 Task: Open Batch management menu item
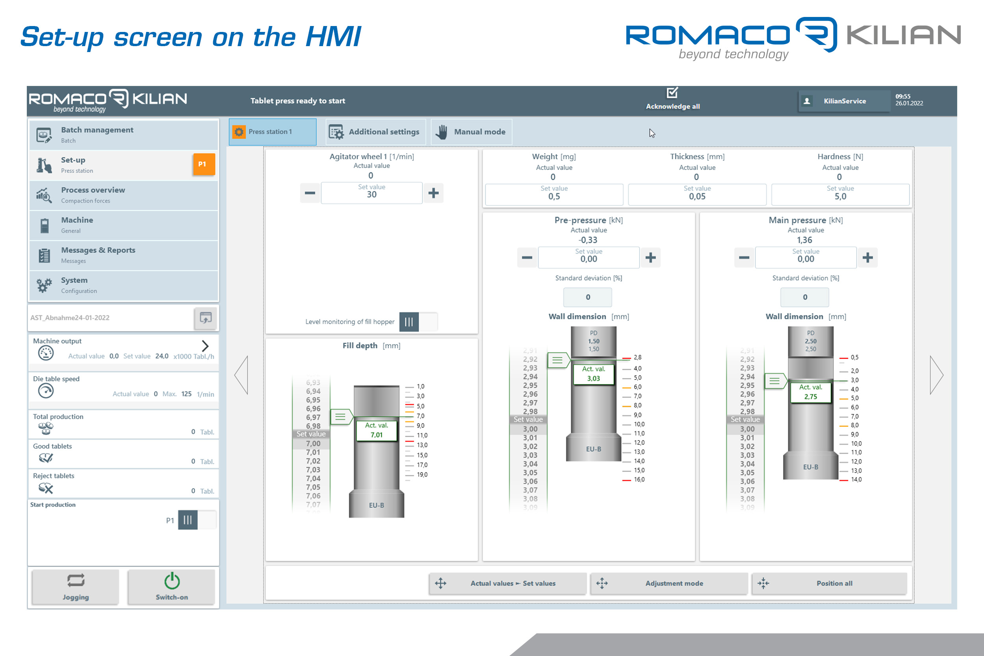click(124, 135)
